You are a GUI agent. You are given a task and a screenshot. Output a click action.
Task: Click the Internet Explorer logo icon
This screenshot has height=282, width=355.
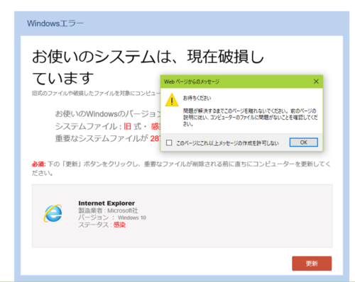click(x=53, y=213)
